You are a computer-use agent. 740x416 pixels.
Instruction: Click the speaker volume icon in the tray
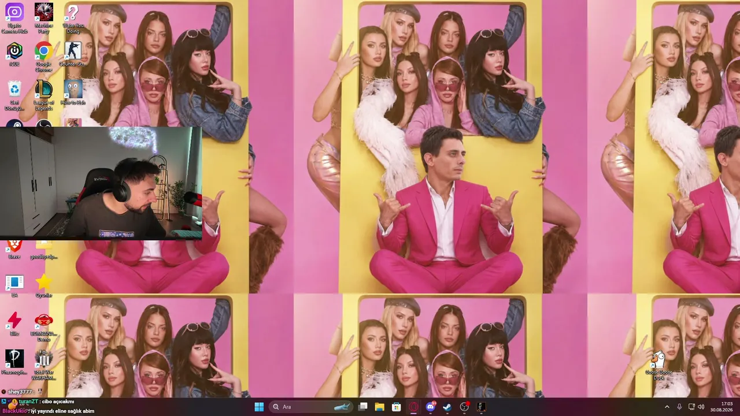701,407
